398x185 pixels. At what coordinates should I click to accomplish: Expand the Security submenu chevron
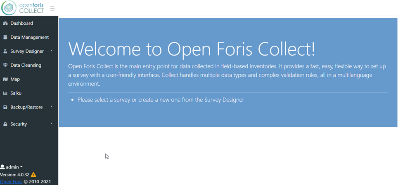point(52,124)
